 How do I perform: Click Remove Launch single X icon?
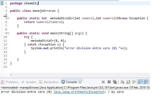click(x=109, y=82)
